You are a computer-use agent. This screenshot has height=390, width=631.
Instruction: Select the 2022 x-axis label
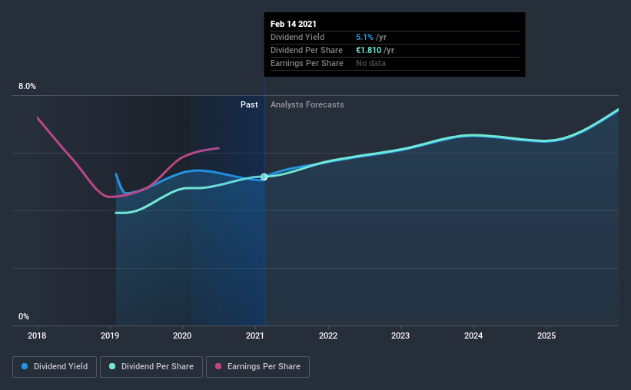coord(328,335)
